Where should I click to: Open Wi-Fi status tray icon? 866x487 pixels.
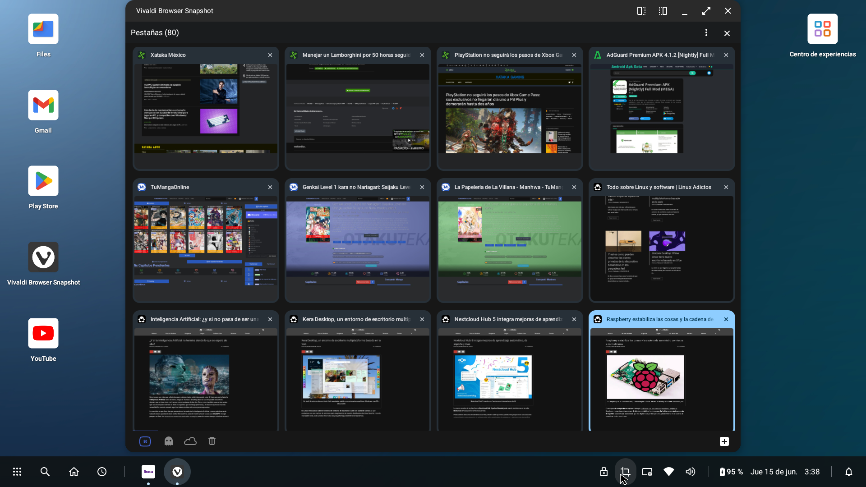coord(669,472)
